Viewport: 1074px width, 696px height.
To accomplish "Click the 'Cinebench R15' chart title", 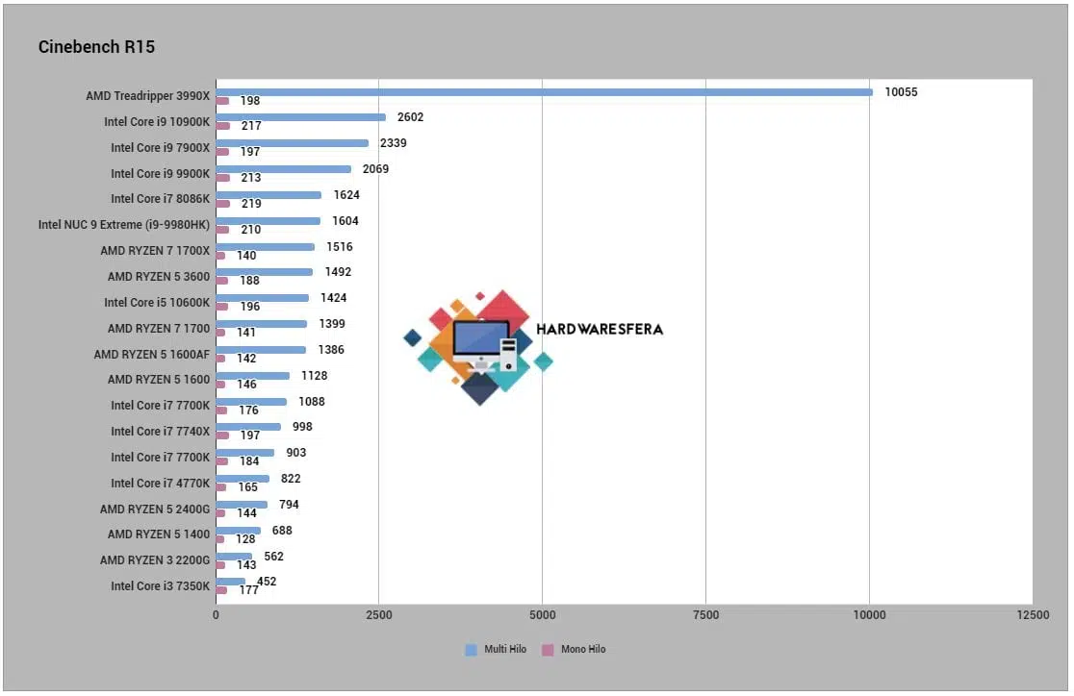I will point(96,46).
